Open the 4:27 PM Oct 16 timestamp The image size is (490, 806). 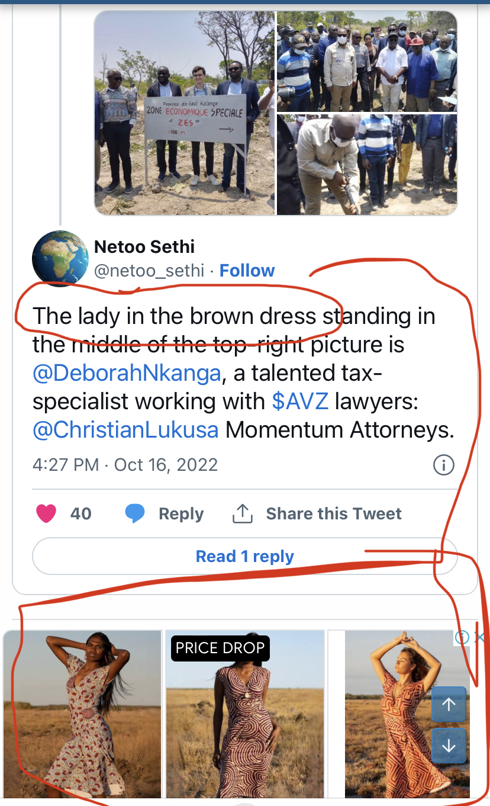coord(125,464)
